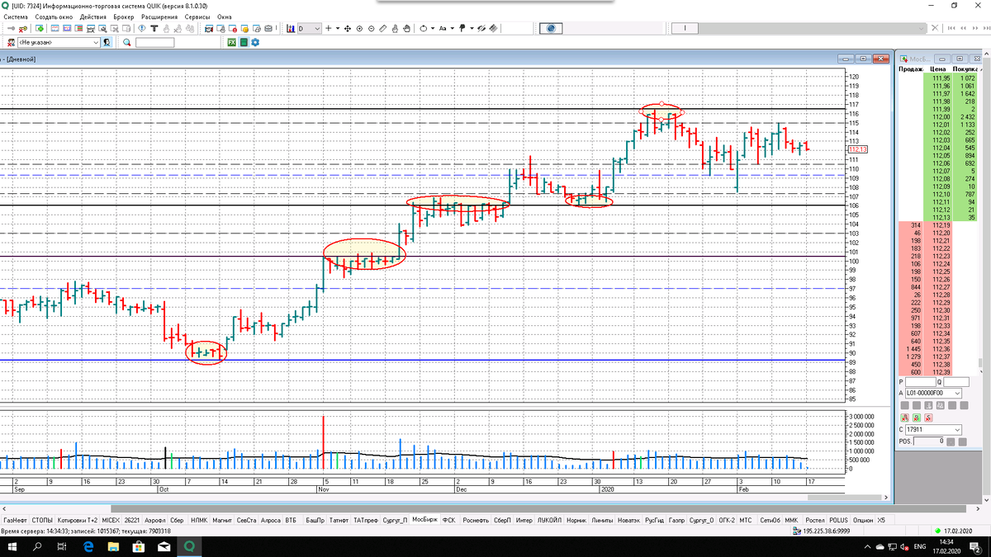Viewport: 991px width, 557px height.
Task: Click the chart bars icon beside interval selector
Action: click(291, 28)
